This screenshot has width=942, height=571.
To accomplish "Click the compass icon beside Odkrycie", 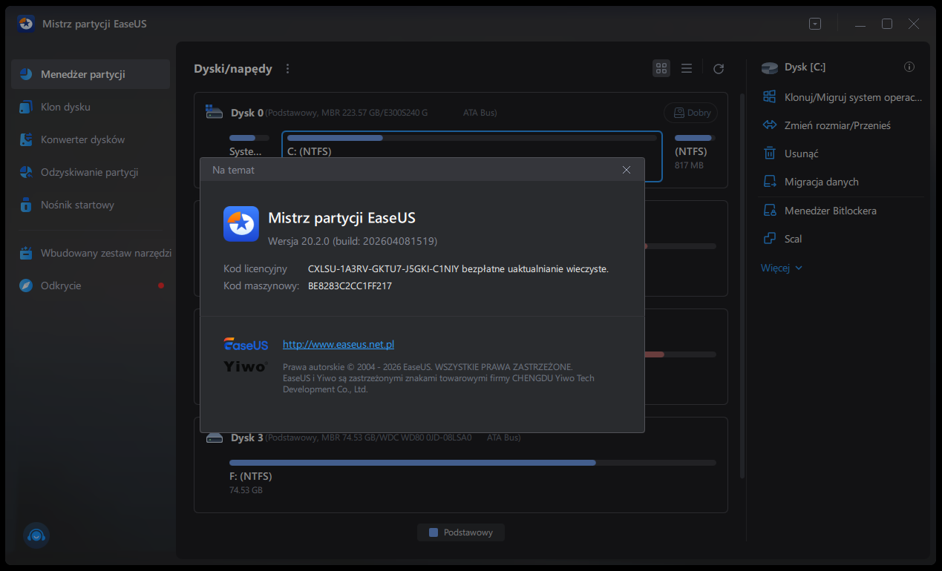I will pyautogui.click(x=26, y=285).
